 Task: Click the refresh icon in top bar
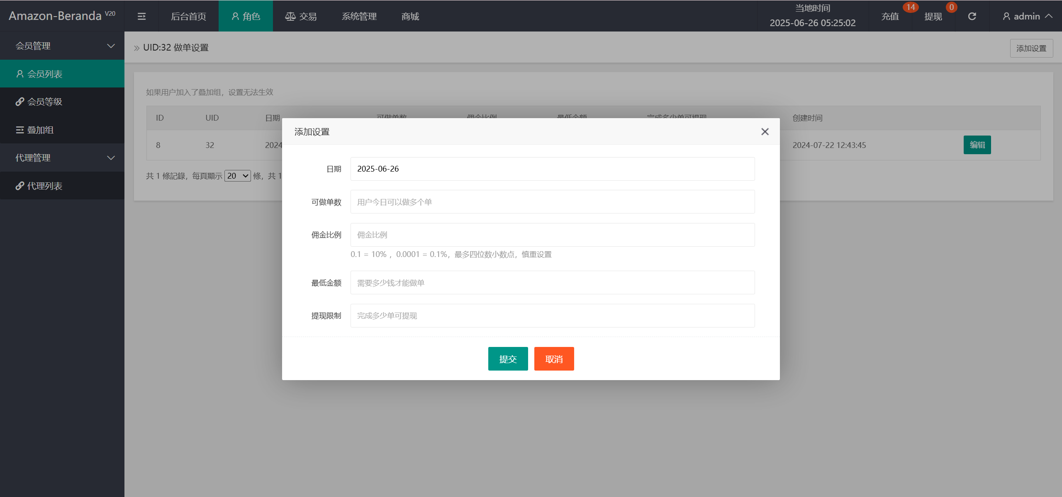pos(972,16)
